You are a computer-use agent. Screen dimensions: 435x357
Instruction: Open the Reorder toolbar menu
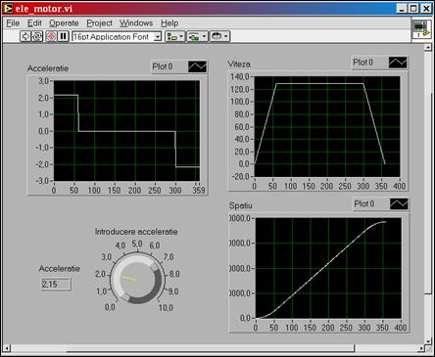coord(219,36)
